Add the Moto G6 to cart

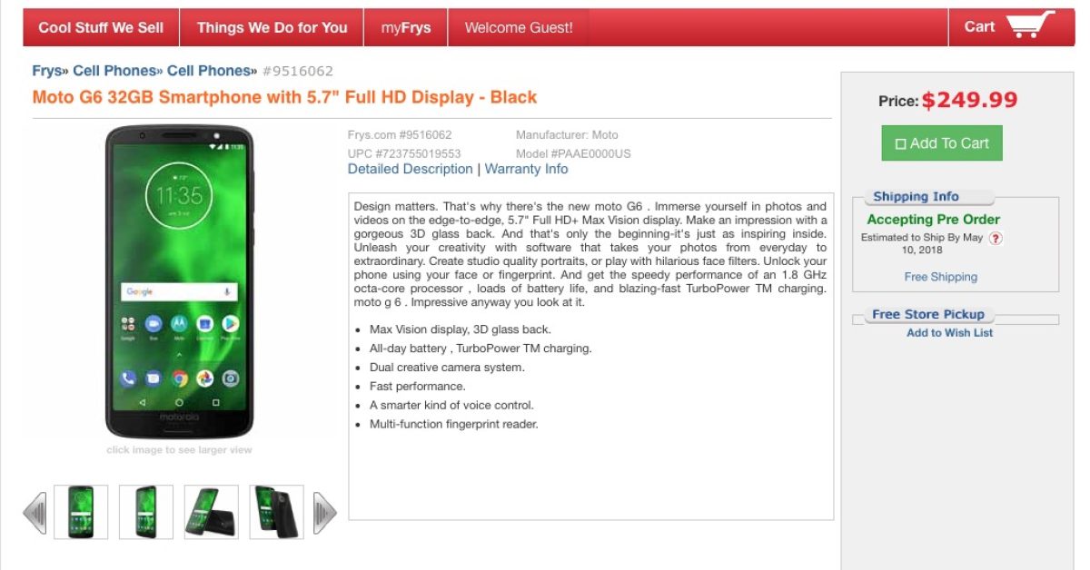tap(942, 143)
